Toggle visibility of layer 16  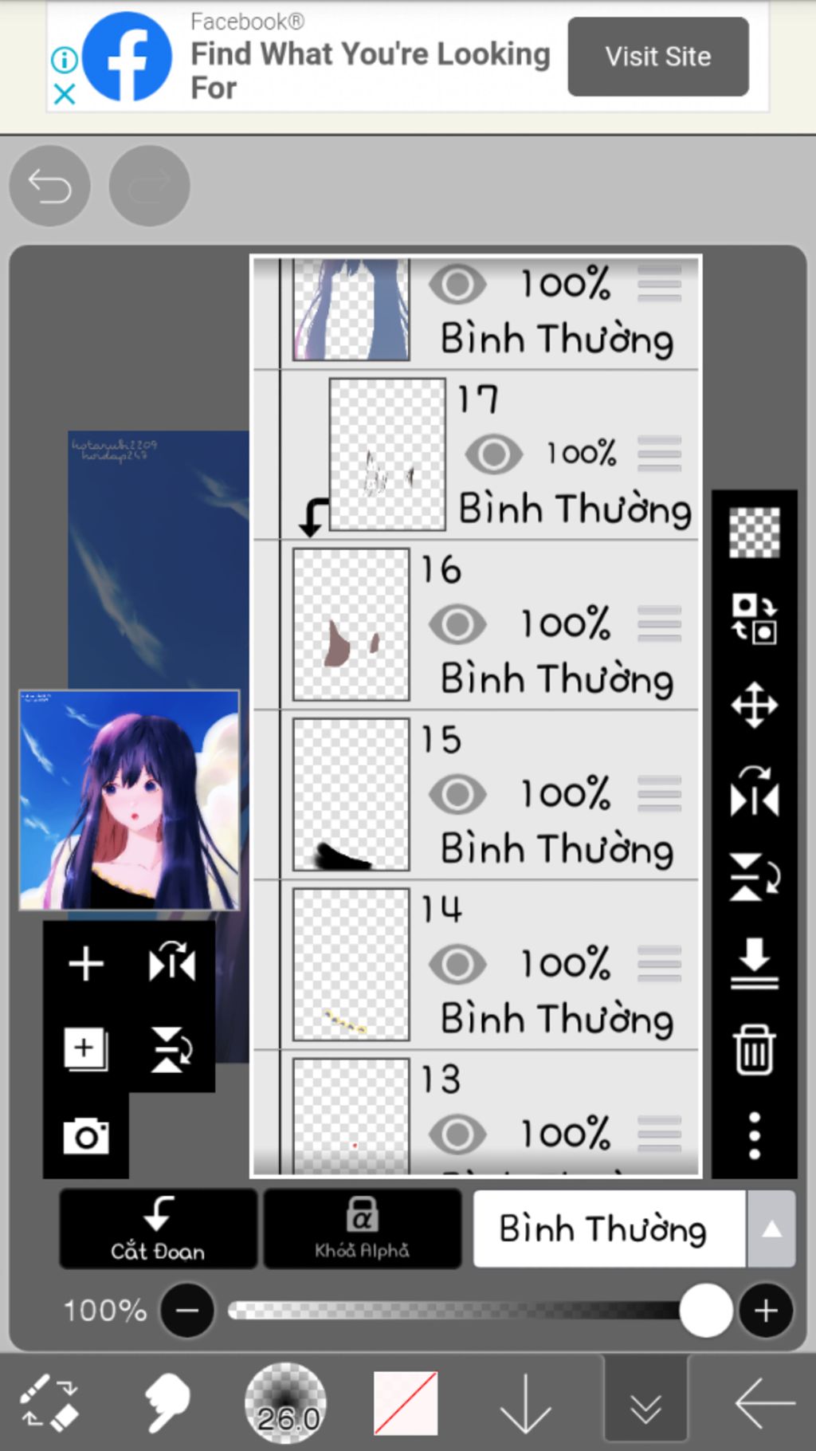point(457,624)
